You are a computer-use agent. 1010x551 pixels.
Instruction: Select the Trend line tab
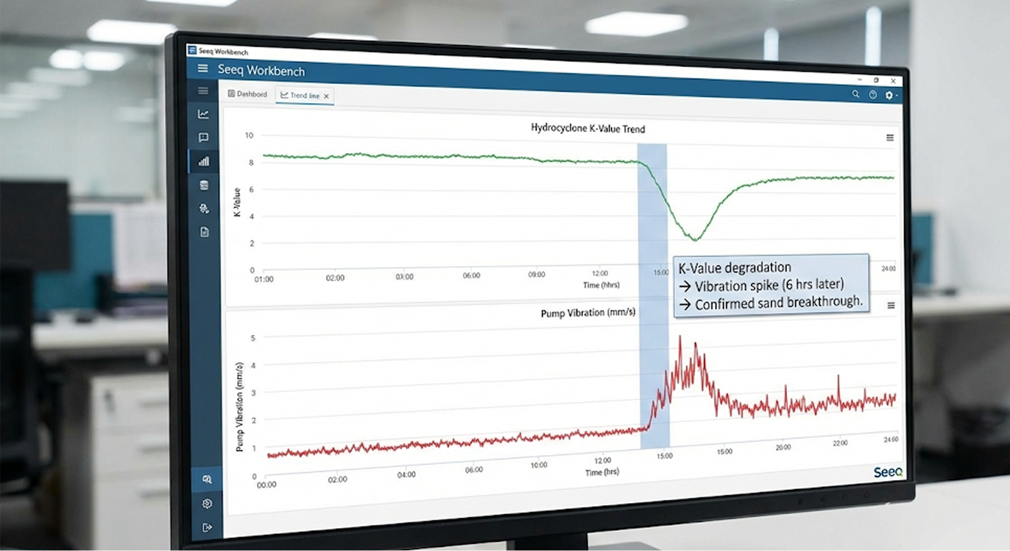click(301, 95)
